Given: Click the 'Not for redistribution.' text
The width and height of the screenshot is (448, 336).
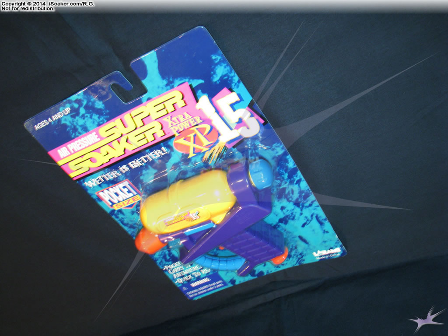Looking at the screenshot, I should (x=28, y=9).
